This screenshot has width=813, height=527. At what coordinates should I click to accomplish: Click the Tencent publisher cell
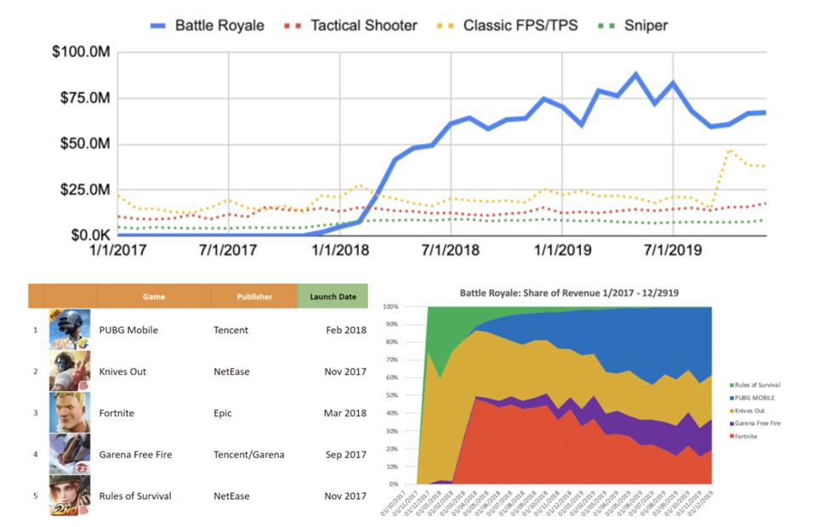230,330
